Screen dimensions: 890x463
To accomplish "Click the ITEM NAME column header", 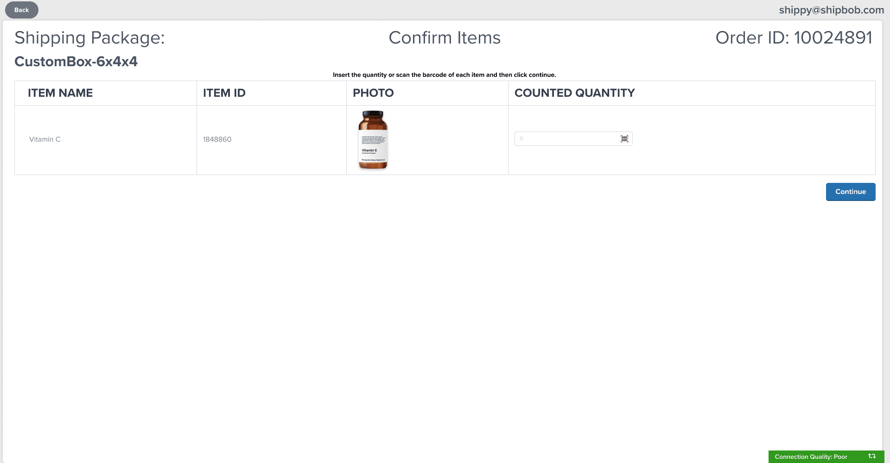I will click(x=60, y=93).
